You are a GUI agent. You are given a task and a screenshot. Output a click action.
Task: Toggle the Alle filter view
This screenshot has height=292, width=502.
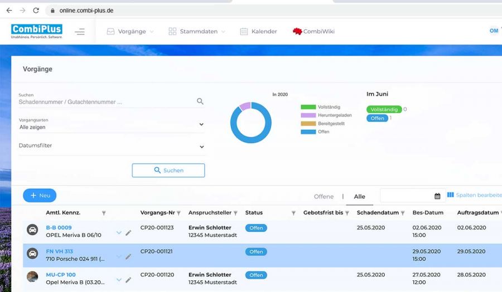(360, 197)
